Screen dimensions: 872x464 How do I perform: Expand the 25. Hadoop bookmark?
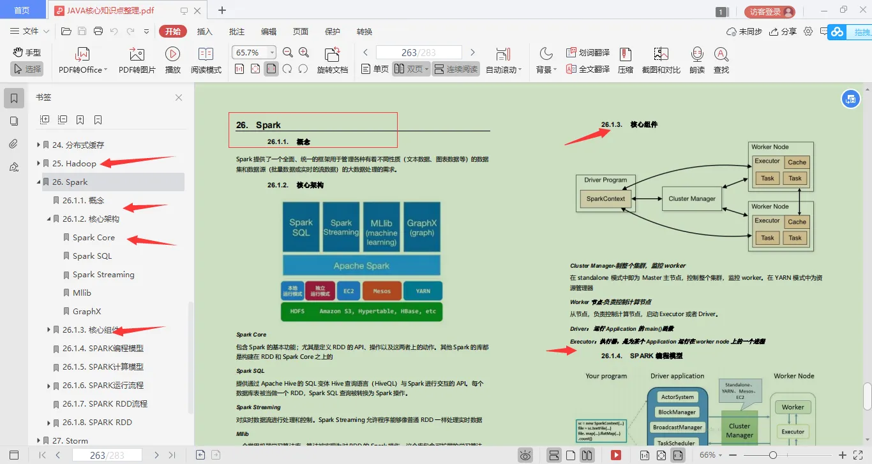point(39,163)
